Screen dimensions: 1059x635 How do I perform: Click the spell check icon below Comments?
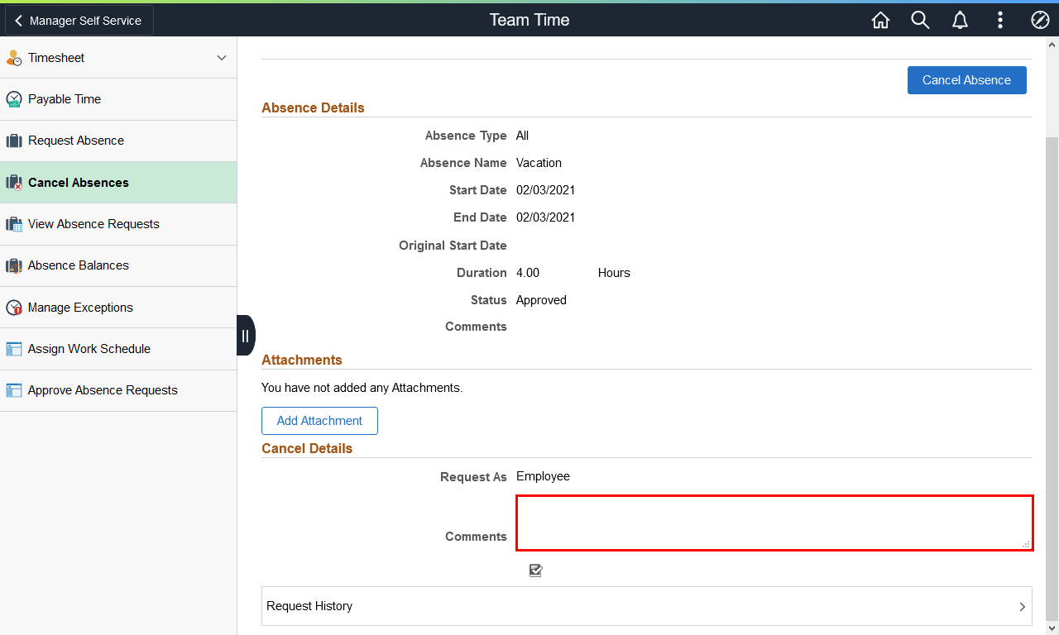pyautogui.click(x=536, y=571)
